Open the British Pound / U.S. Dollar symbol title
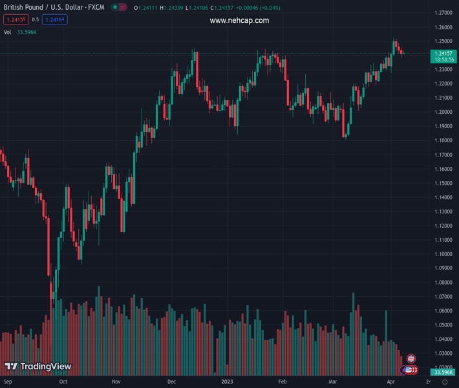The image size is (459, 388). coord(54,7)
